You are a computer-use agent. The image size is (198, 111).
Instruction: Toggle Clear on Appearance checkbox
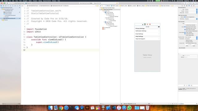tap(185, 17)
